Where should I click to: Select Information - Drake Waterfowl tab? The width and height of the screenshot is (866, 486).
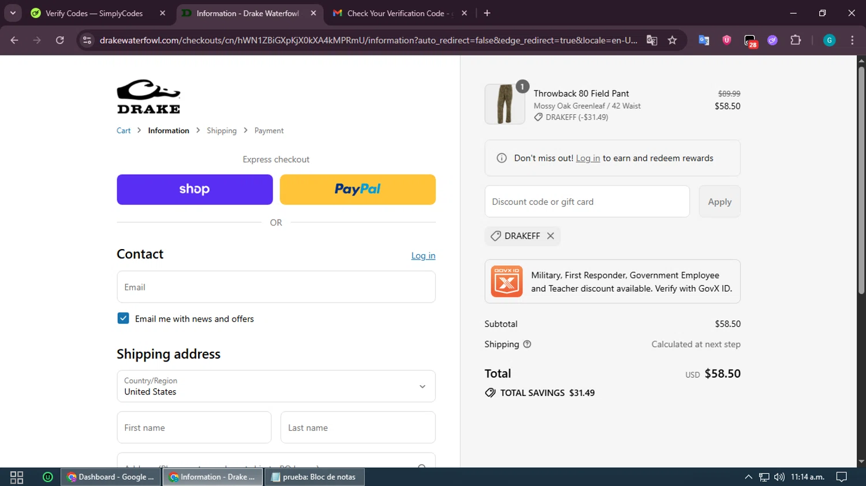[248, 13]
